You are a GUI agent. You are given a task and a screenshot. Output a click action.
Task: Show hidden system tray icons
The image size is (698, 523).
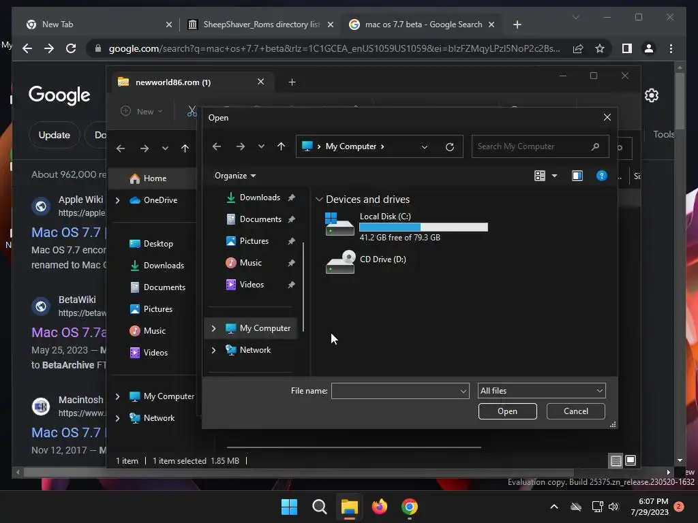click(x=553, y=507)
